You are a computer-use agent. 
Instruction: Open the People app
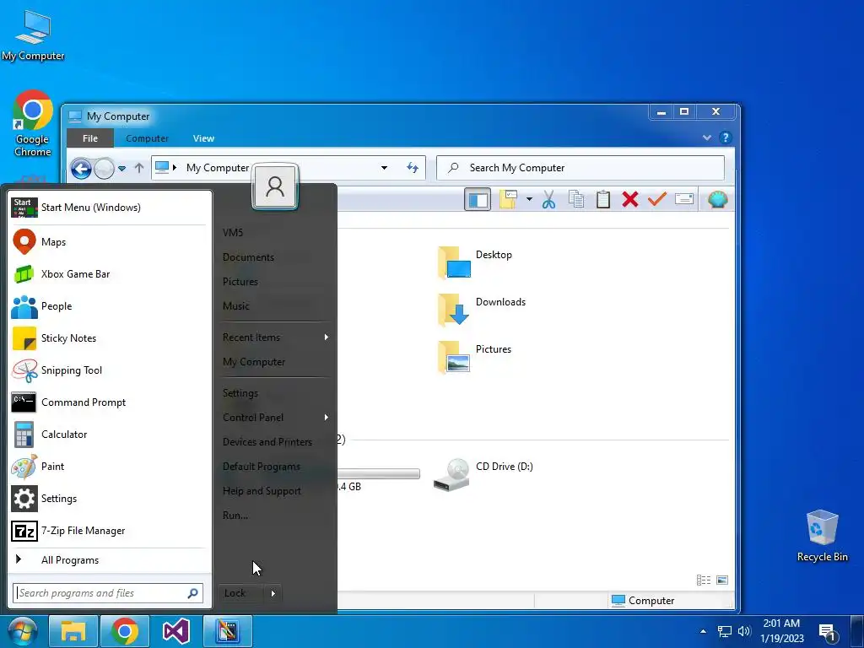[108, 305]
